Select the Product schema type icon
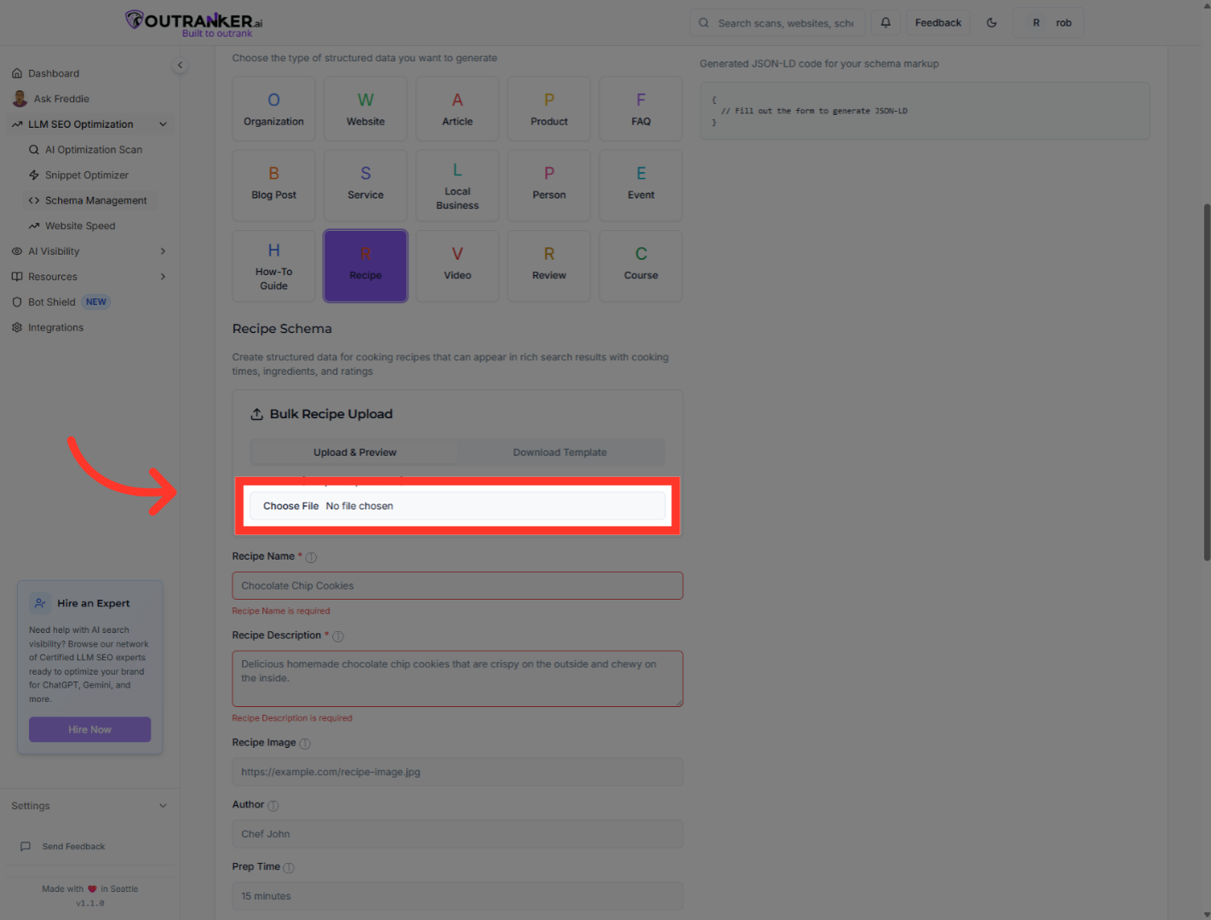Screen dimensions: 1211x920 click(548, 108)
